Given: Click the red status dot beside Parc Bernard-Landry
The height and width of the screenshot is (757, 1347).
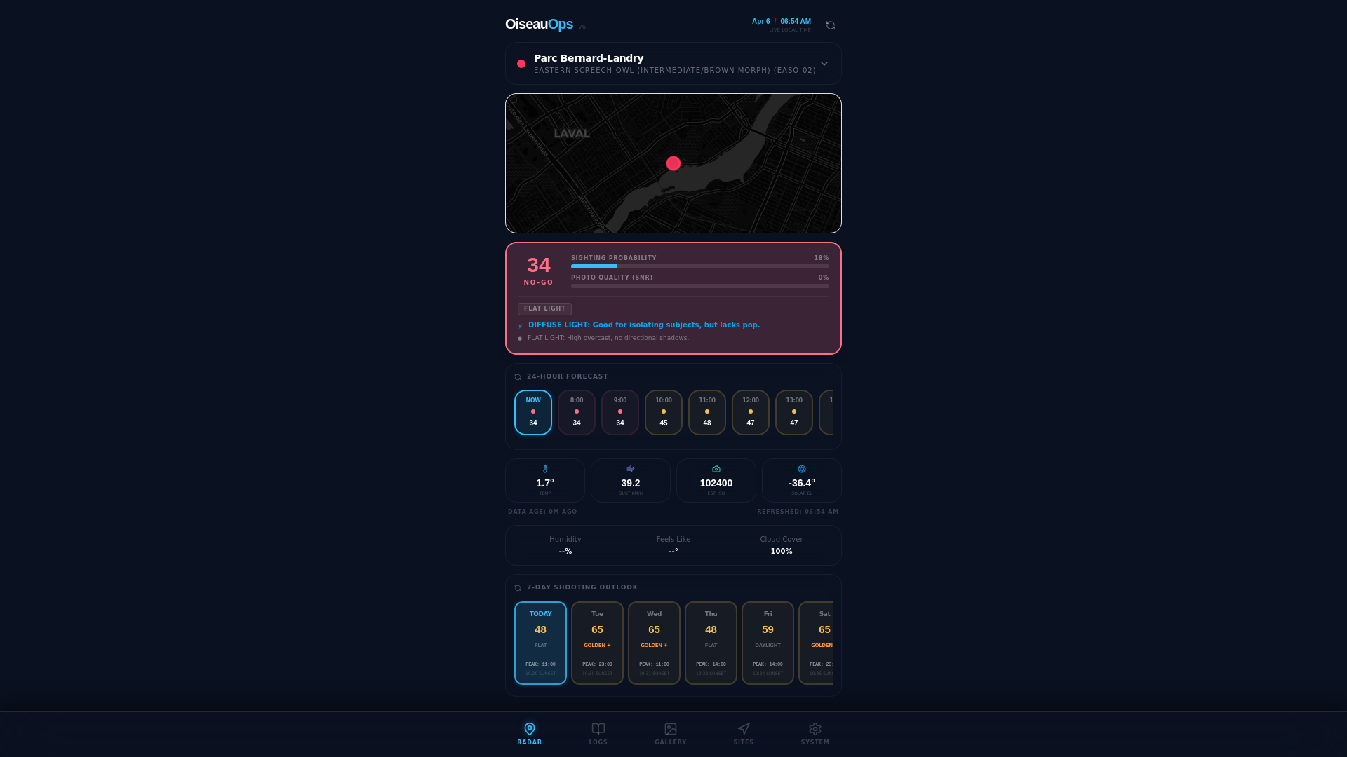Looking at the screenshot, I should (521, 64).
